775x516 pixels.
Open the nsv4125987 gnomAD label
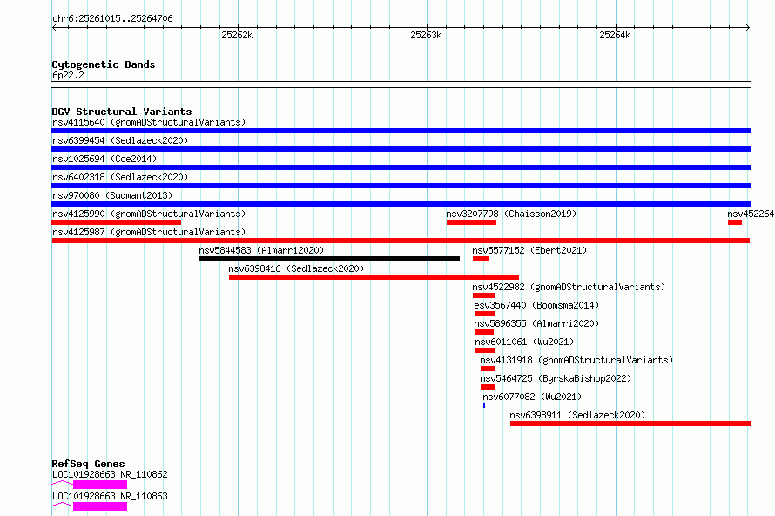click(x=149, y=232)
